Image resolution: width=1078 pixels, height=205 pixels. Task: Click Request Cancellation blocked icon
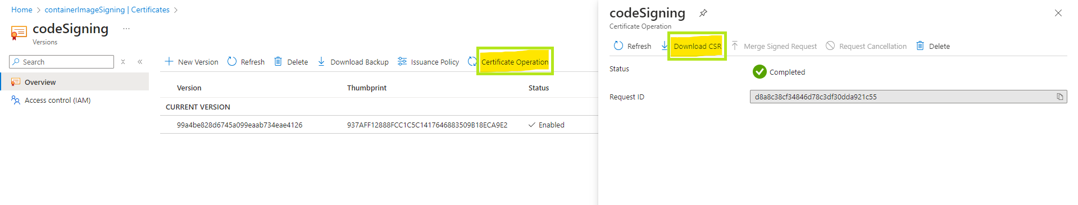point(830,45)
